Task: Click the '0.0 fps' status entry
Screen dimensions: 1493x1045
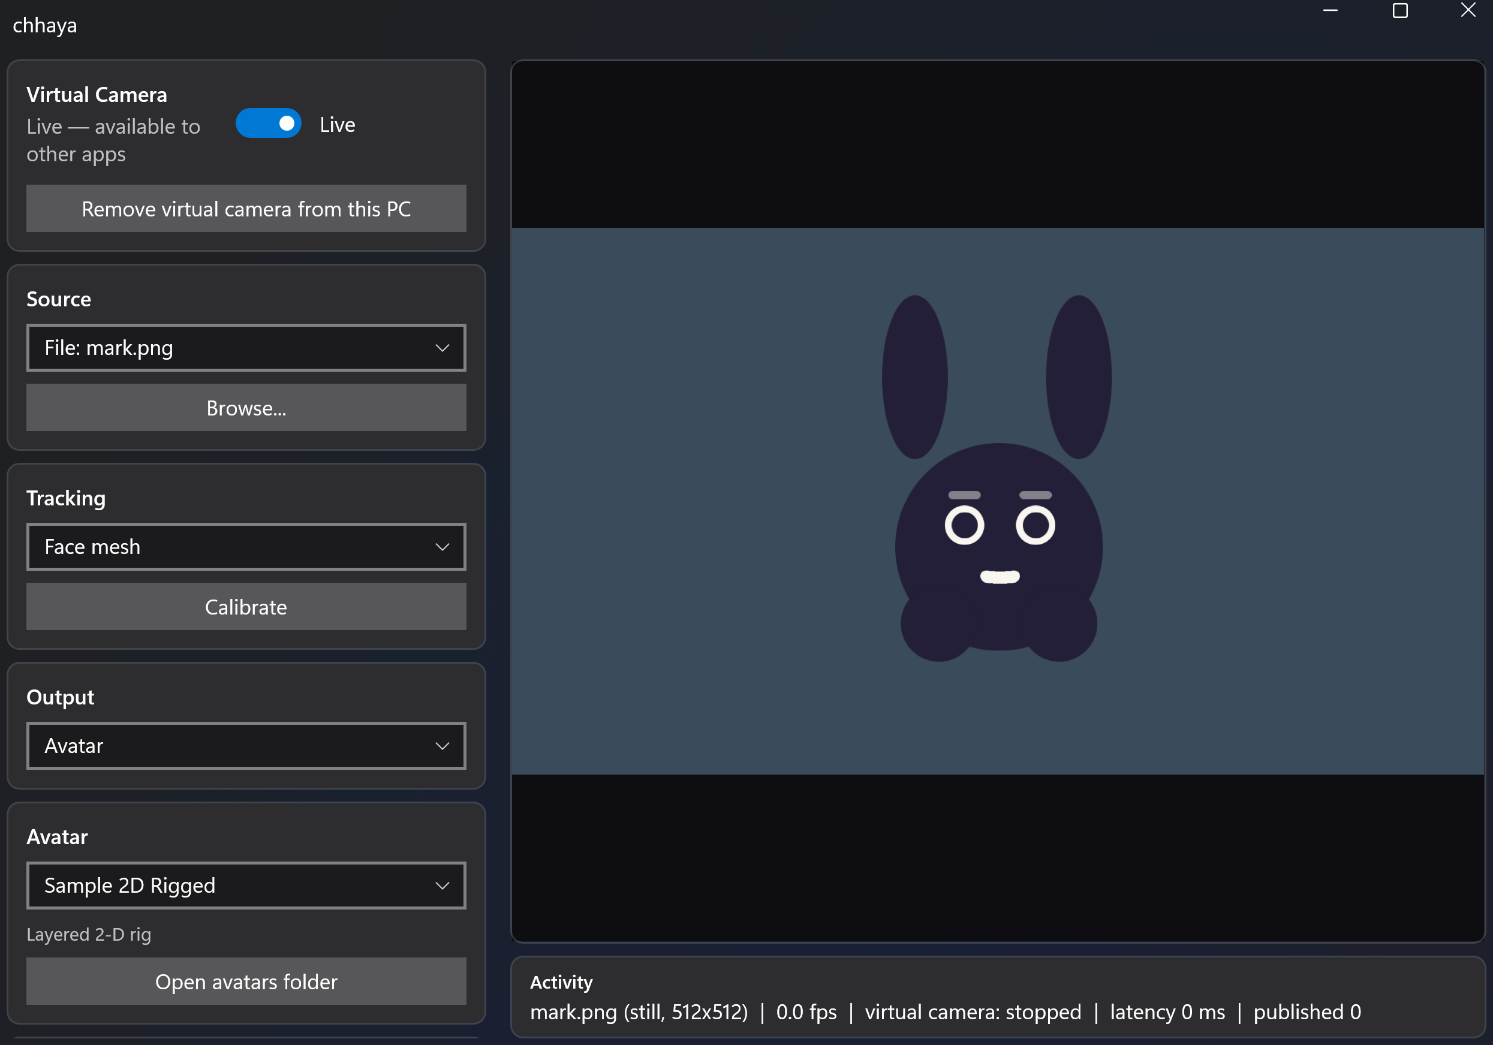Action: click(x=806, y=1012)
